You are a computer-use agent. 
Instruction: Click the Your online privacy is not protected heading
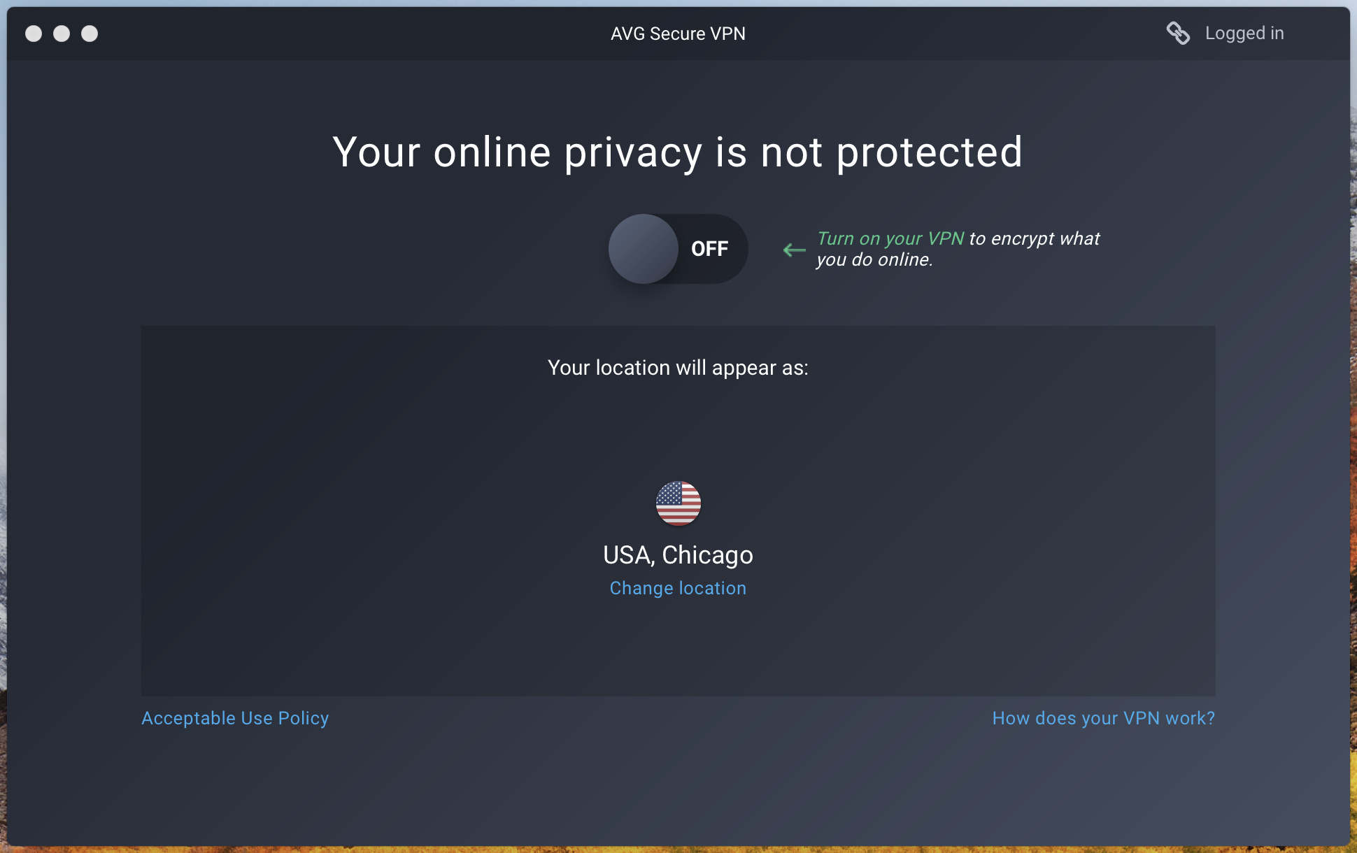(x=678, y=152)
